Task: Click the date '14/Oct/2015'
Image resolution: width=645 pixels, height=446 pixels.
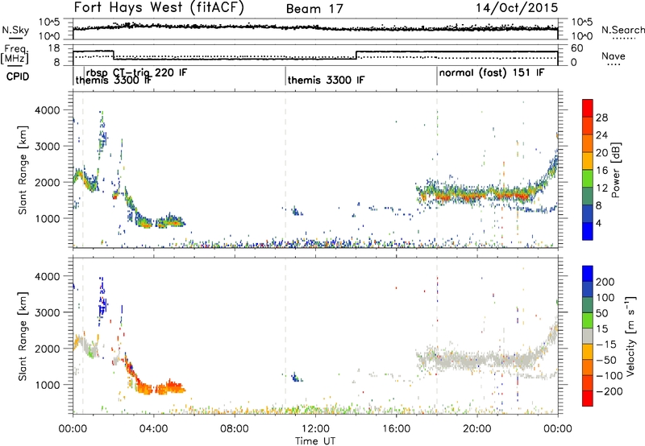Action: pyautogui.click(x=517, y=8)
